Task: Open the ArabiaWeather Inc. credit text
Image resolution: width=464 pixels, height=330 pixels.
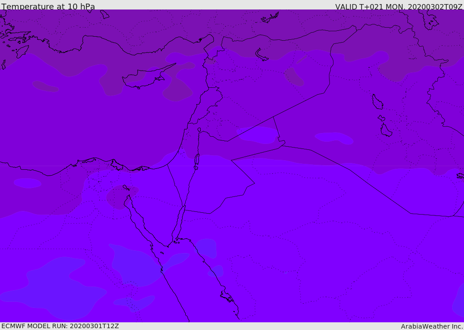Action: 431,326
